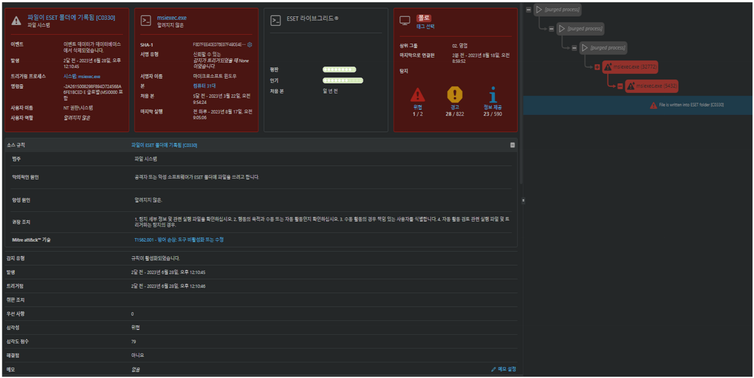Click 메모 설정 to set a note
Screen dimensions: 754x378
tap(507, 369)
